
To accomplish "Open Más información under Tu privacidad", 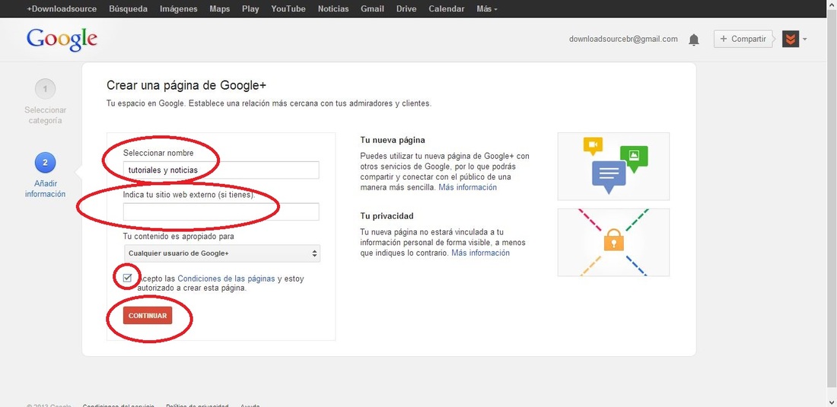I will [x=480, y=253].
